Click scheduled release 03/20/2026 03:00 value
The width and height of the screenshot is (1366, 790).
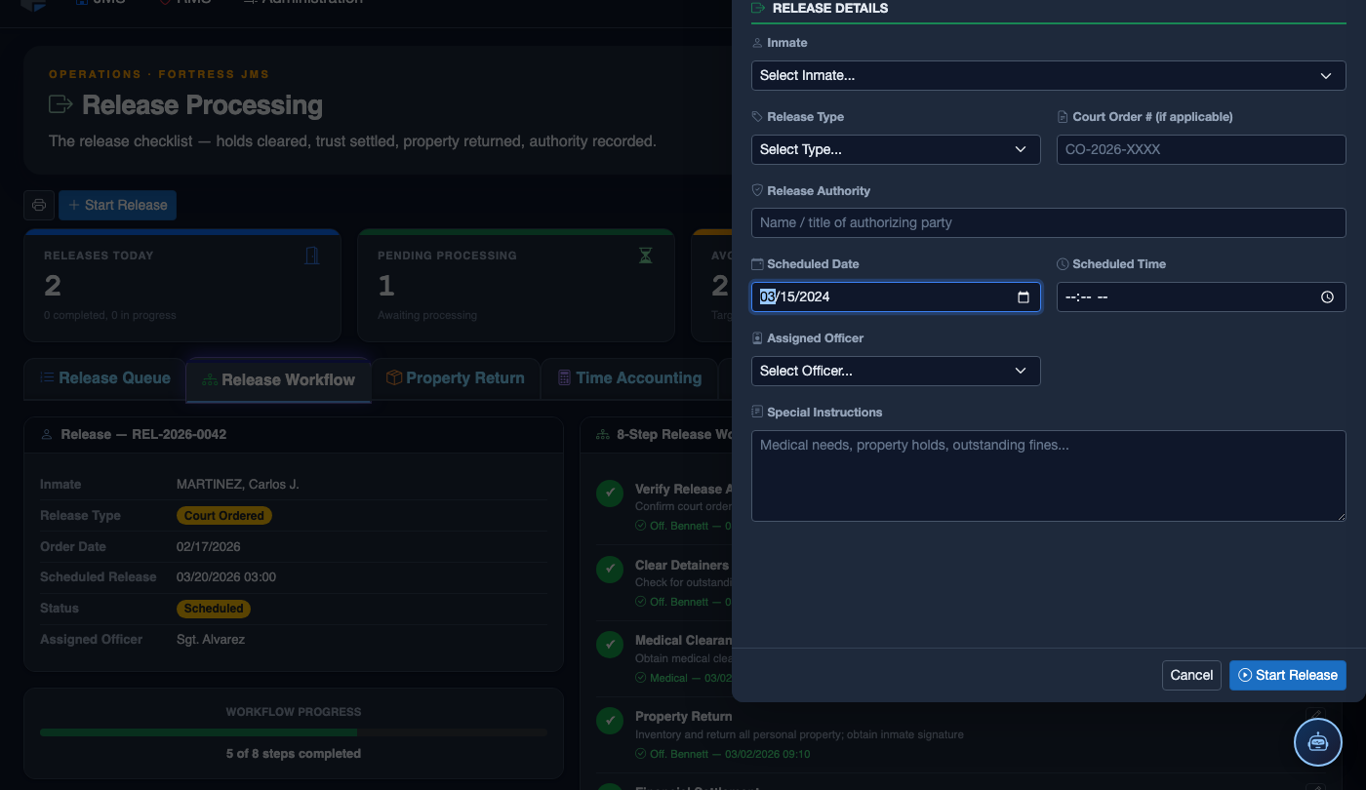click(226, 577)
